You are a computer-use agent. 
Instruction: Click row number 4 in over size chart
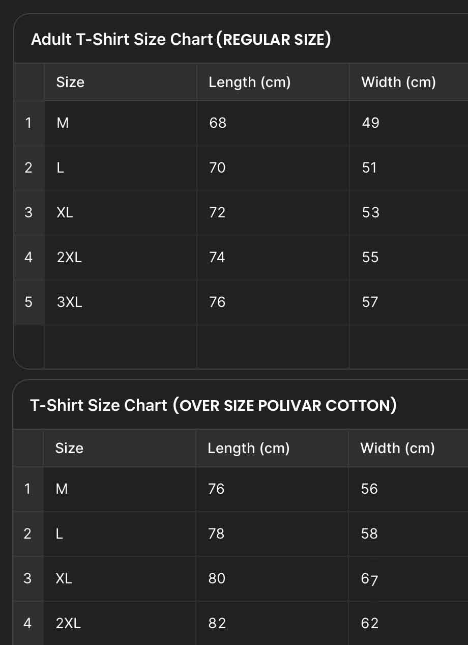(27, 623)
